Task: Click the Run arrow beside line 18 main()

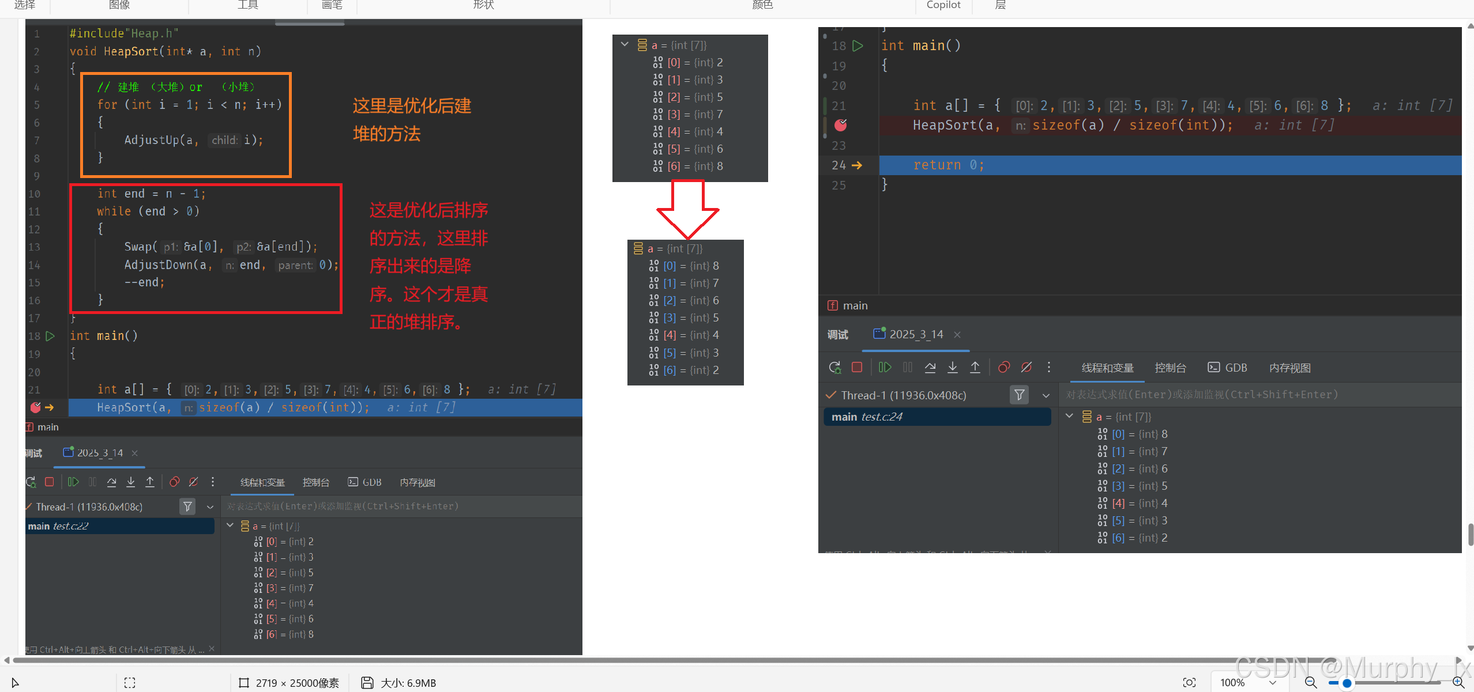Action: coord(858,46)
